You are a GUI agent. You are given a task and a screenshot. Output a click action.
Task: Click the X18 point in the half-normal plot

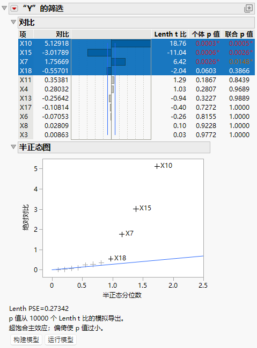coord(111,259)
